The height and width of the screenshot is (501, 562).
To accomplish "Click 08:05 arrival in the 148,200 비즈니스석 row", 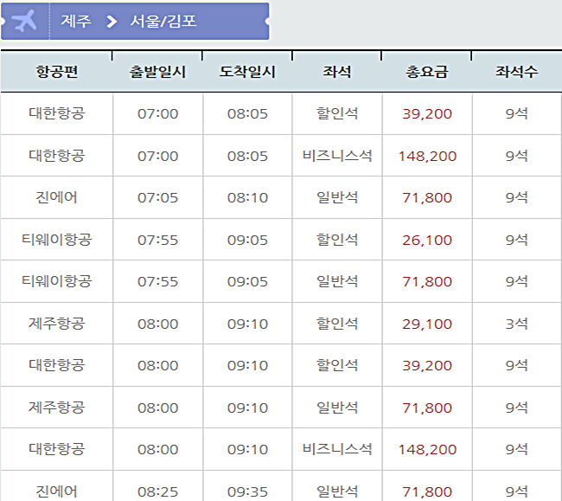I will tap(247, 156).
